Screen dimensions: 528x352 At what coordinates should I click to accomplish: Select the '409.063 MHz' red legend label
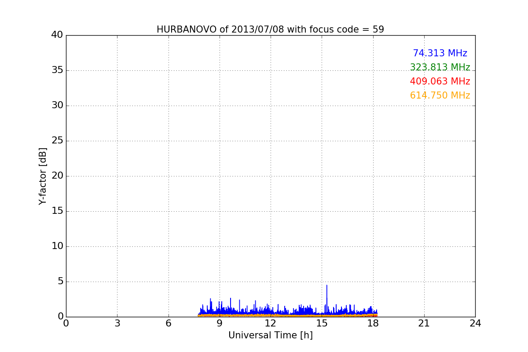(x=440, y=81)
